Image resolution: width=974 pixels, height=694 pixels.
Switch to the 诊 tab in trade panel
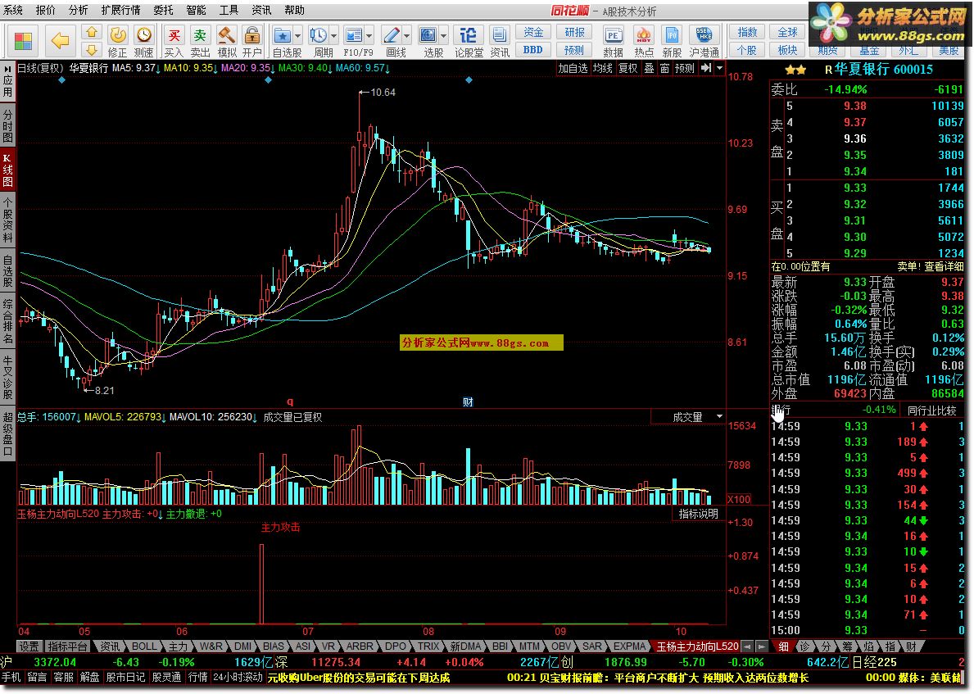(804, 646)
